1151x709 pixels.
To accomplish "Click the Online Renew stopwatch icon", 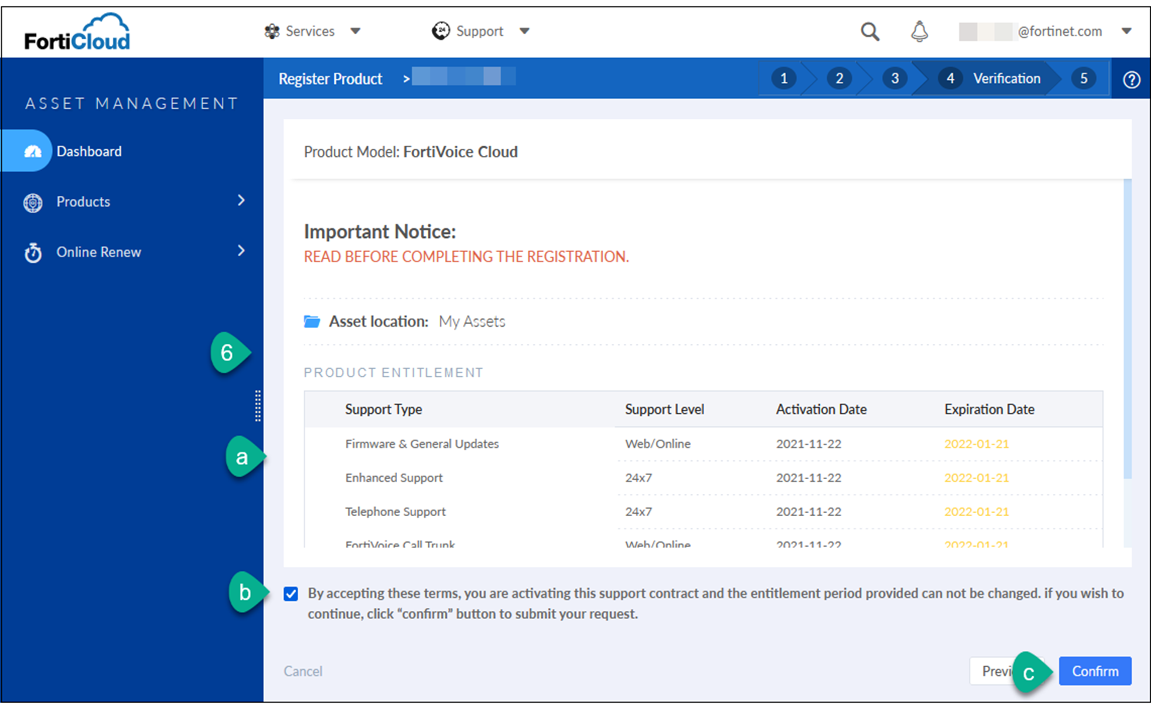I will tap(32, 252).
